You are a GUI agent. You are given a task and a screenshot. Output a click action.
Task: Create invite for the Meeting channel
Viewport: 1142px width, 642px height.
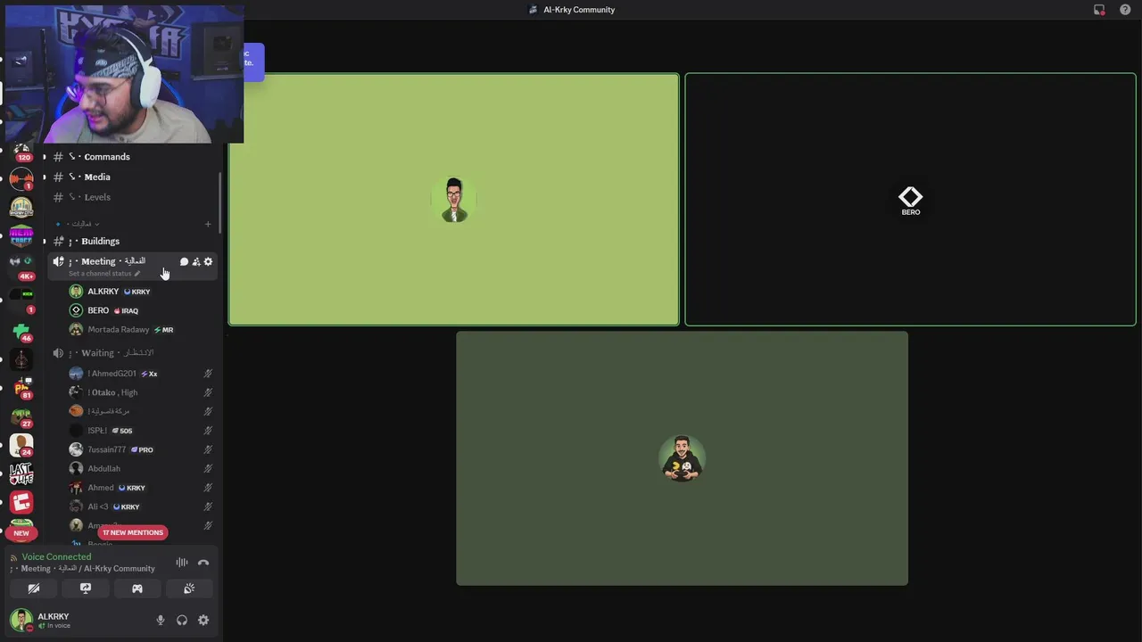coord(196,261)
